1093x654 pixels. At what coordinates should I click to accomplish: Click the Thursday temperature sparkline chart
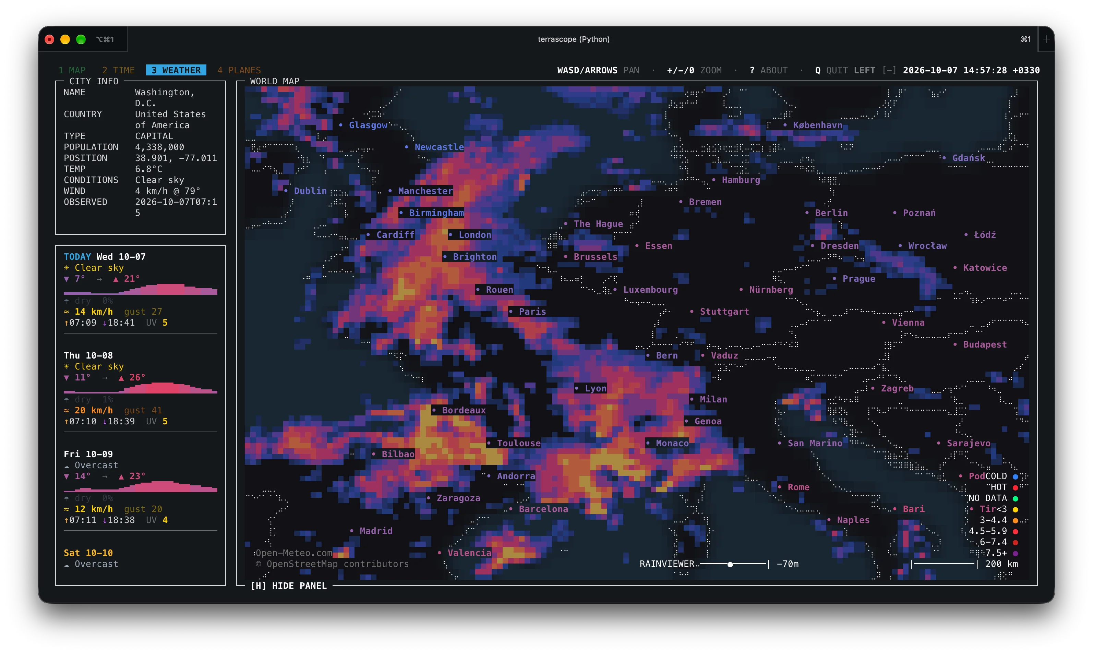click(x=141, y=388)
